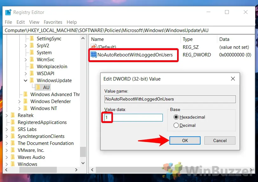Viewport: 258px width, 182px height.
Task: Select the SettingSync folder icon
Action: pyautogui.click(x=32, y=39)
